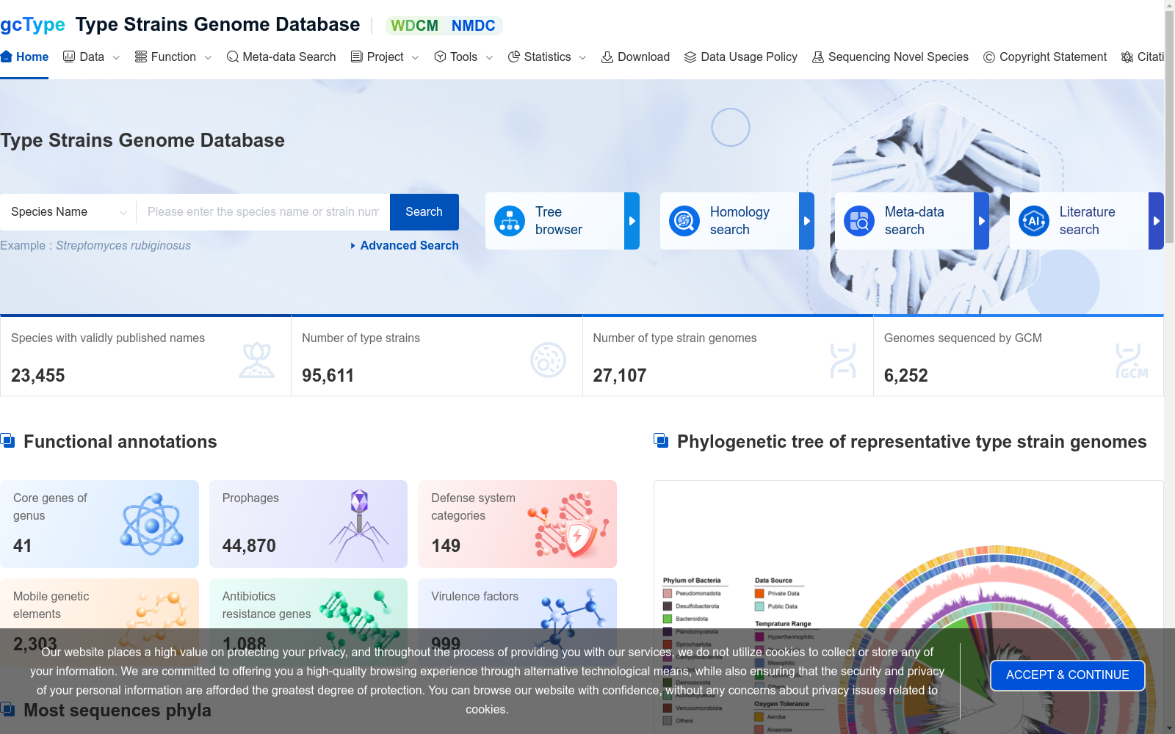Click the Home house icon
1175x734 pixels.
(7, 57)
